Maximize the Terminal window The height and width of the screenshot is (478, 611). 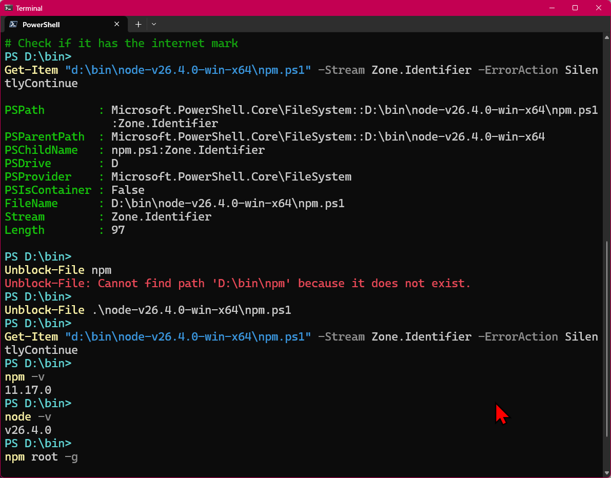click(x=575, y=8)
